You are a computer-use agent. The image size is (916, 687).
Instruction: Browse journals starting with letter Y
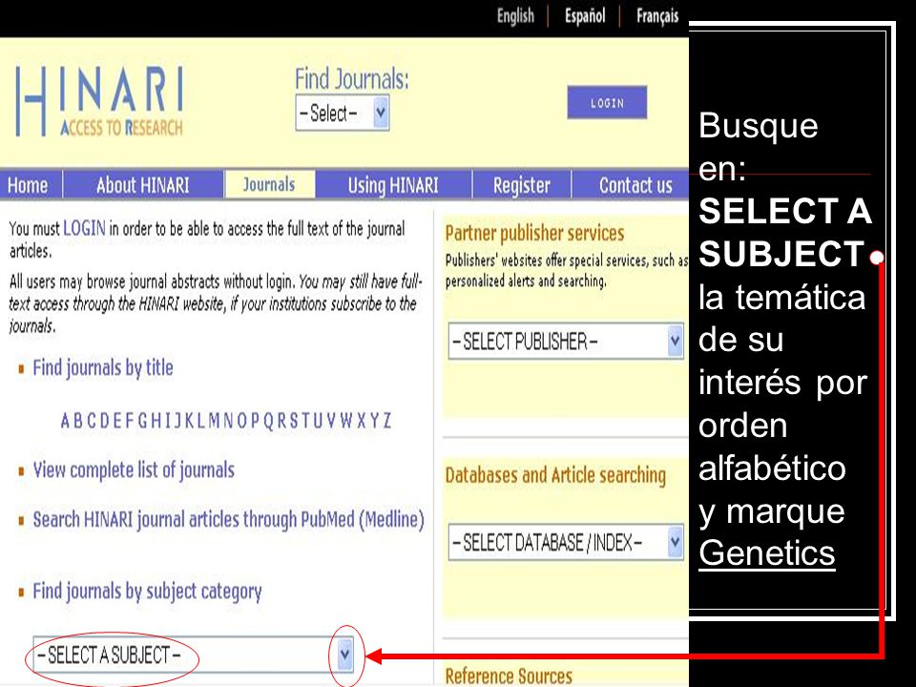click(x=374, y=421)
